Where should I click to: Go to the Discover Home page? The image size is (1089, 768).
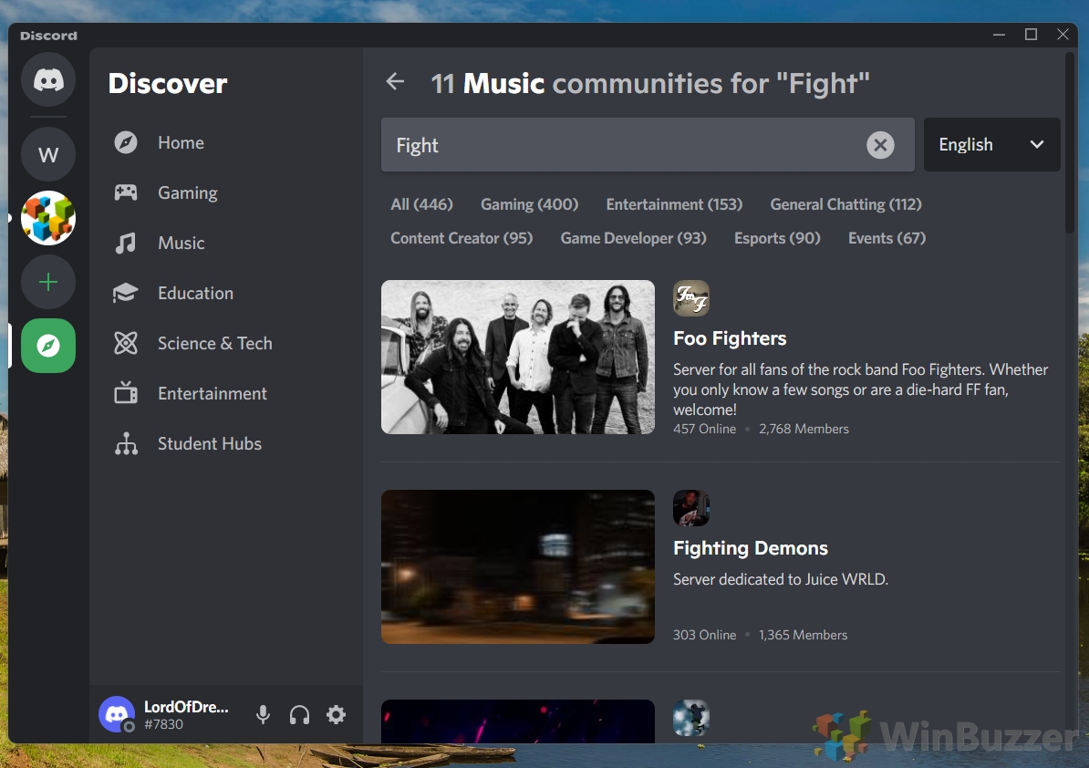tap(226, 142)
